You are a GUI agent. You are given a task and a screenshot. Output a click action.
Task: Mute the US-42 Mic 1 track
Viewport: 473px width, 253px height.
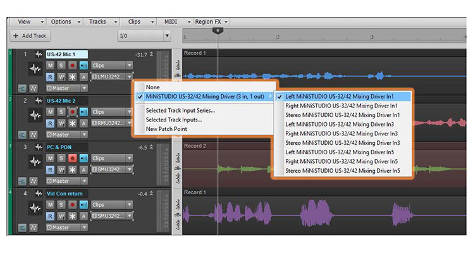[50, 65]
